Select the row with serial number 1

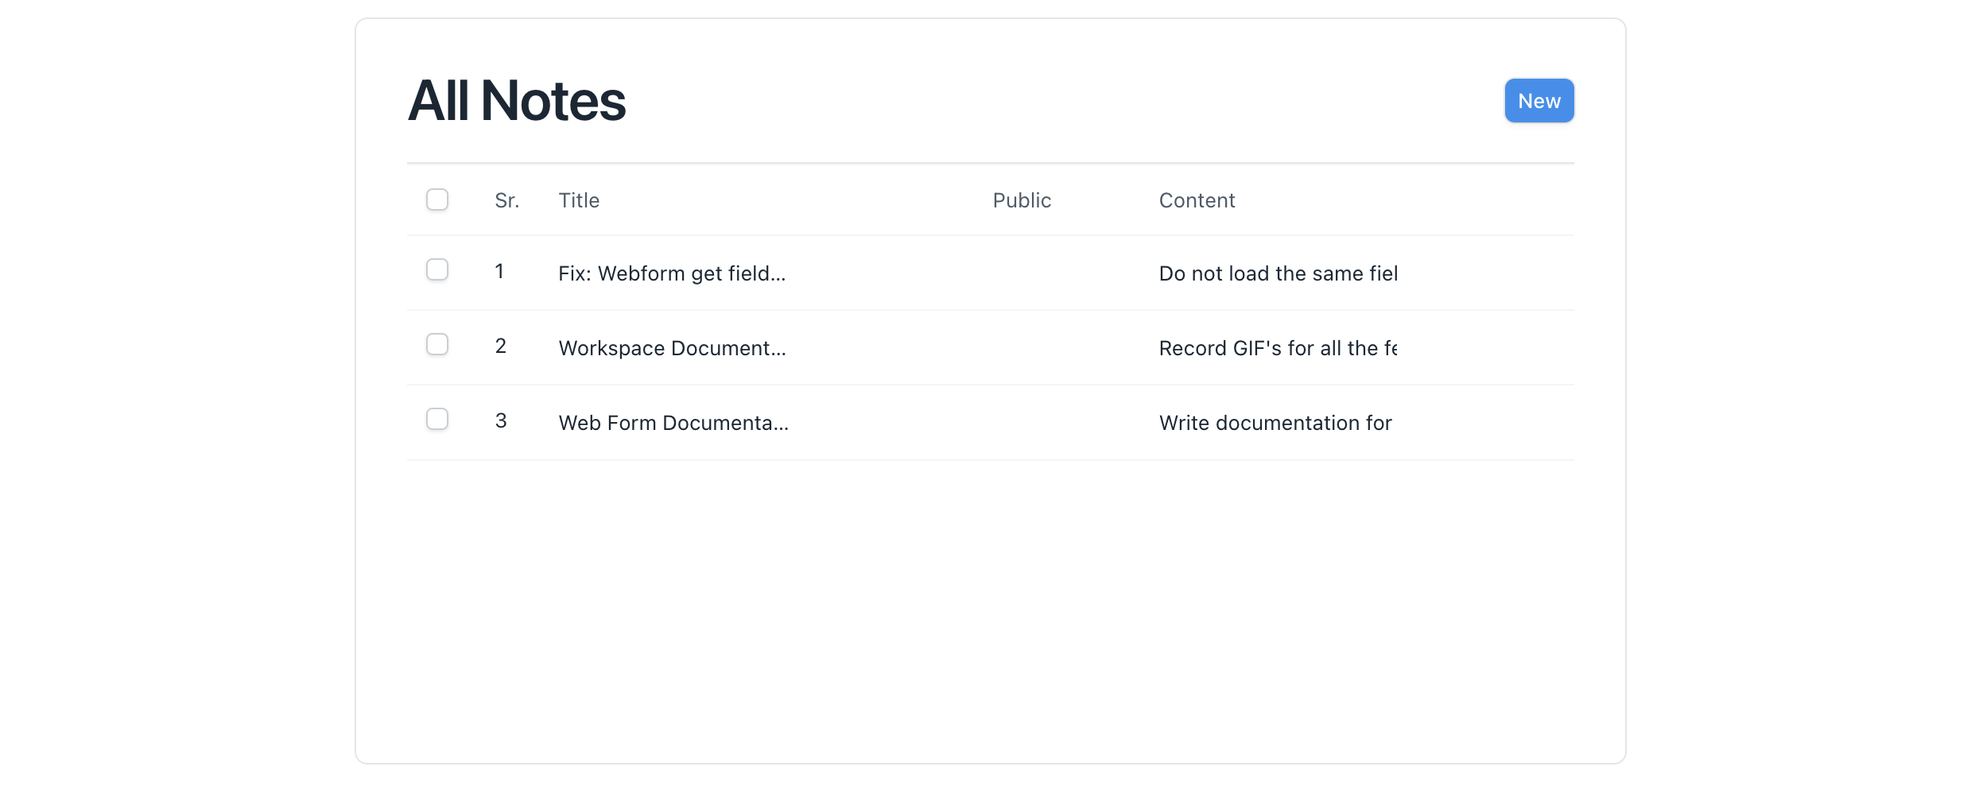[501, 271]
